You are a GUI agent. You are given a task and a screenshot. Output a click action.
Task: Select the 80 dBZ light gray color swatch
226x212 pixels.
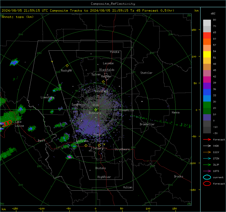click(207, 23)
